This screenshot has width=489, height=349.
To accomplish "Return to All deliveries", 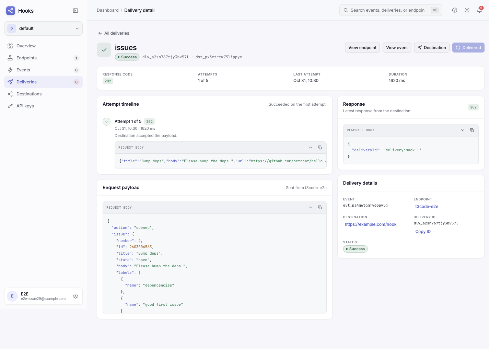I will coord(114,33).
